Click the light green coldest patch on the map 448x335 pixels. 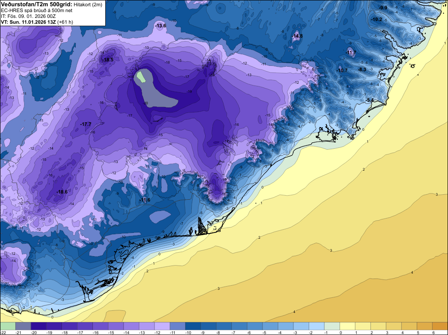[x=141, y=77]
